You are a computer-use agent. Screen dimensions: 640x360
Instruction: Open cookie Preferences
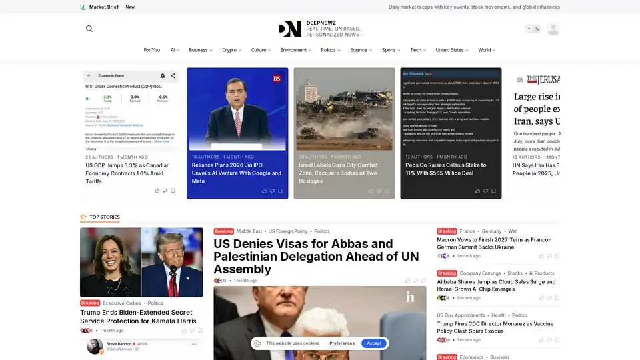coord(342,343)
